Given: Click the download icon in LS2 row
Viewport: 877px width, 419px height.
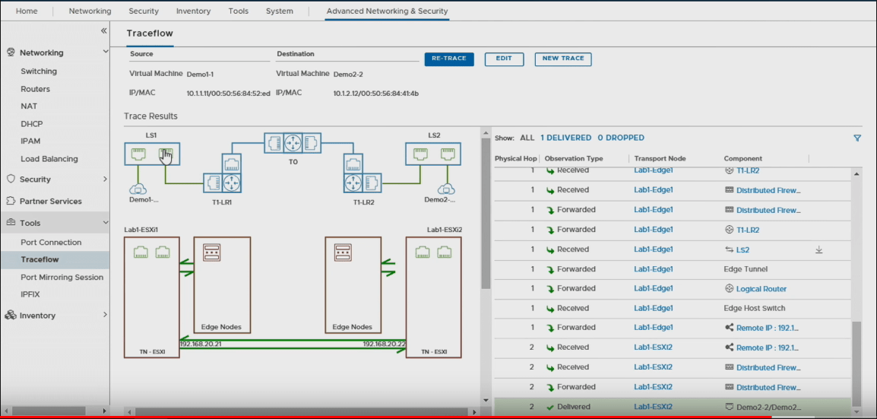Looking at the screenshot, I should pos(818,249).
